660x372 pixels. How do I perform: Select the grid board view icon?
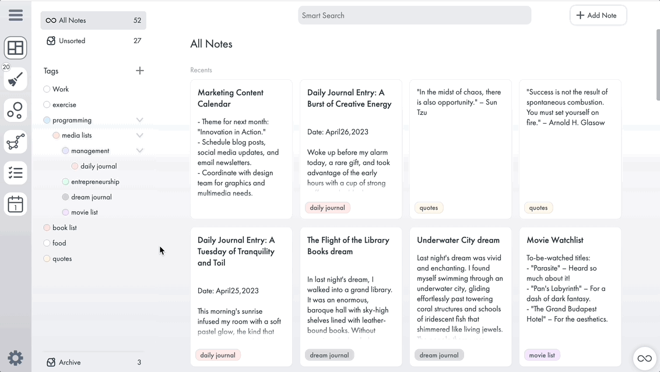point(15,47)
